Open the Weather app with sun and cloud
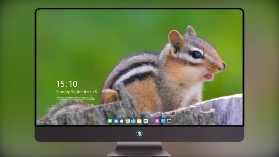Image resolution: width=279 pixels, height=157 pixels. (x=116, y=121)
